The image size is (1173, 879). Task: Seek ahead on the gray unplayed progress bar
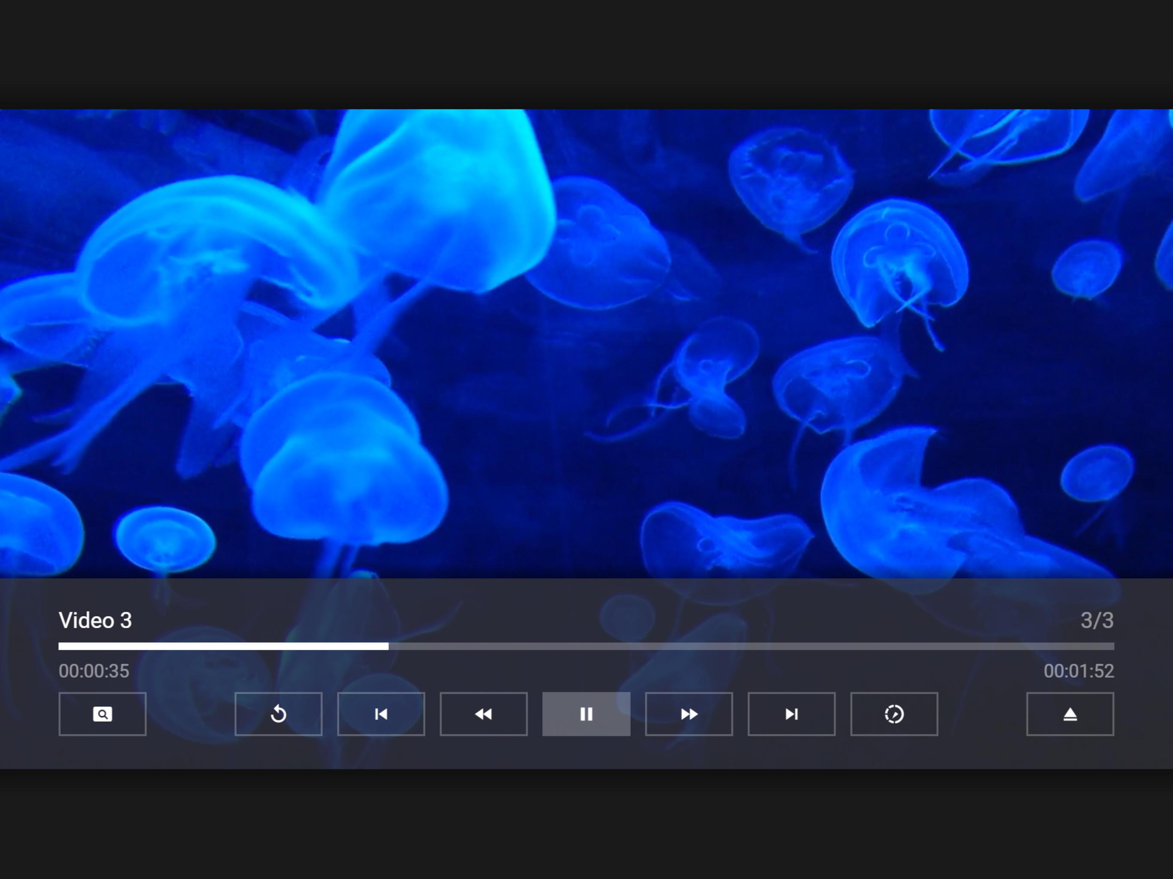pos(742,646)
